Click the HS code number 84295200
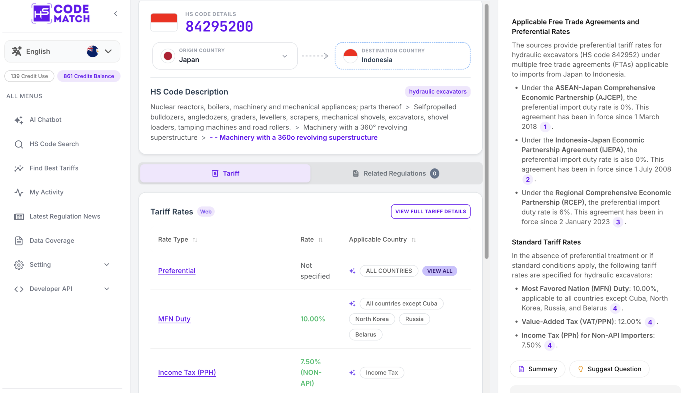This screenshot has height=393, width=685. (x=219, y=27)
